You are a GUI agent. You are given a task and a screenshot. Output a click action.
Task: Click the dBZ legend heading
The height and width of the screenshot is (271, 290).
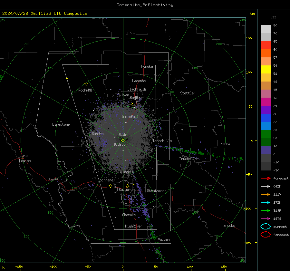pos(273,17)
